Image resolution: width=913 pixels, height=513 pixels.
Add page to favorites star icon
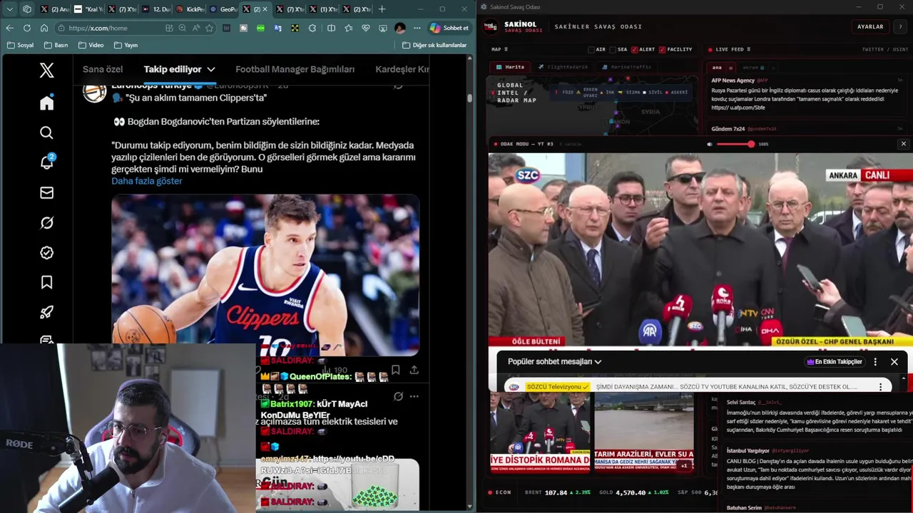(x=209, y=28)
